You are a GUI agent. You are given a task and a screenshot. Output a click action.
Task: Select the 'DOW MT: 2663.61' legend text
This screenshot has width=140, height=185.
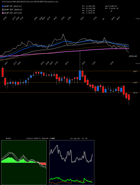point(13,10)
